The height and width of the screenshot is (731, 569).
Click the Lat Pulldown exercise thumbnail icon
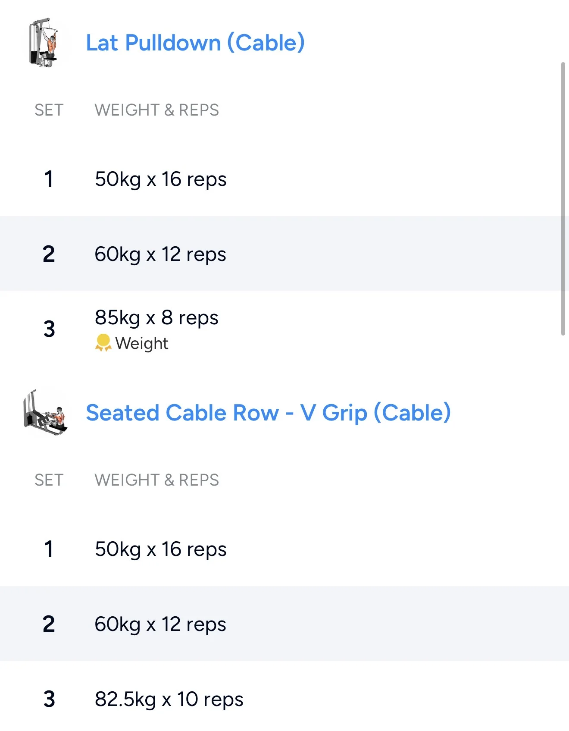point(43,43)
